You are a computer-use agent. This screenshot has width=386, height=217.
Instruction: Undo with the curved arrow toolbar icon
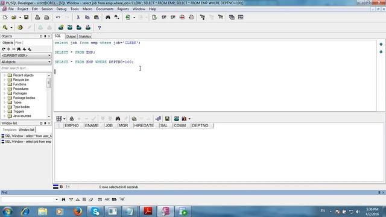[x=58, y=17]
